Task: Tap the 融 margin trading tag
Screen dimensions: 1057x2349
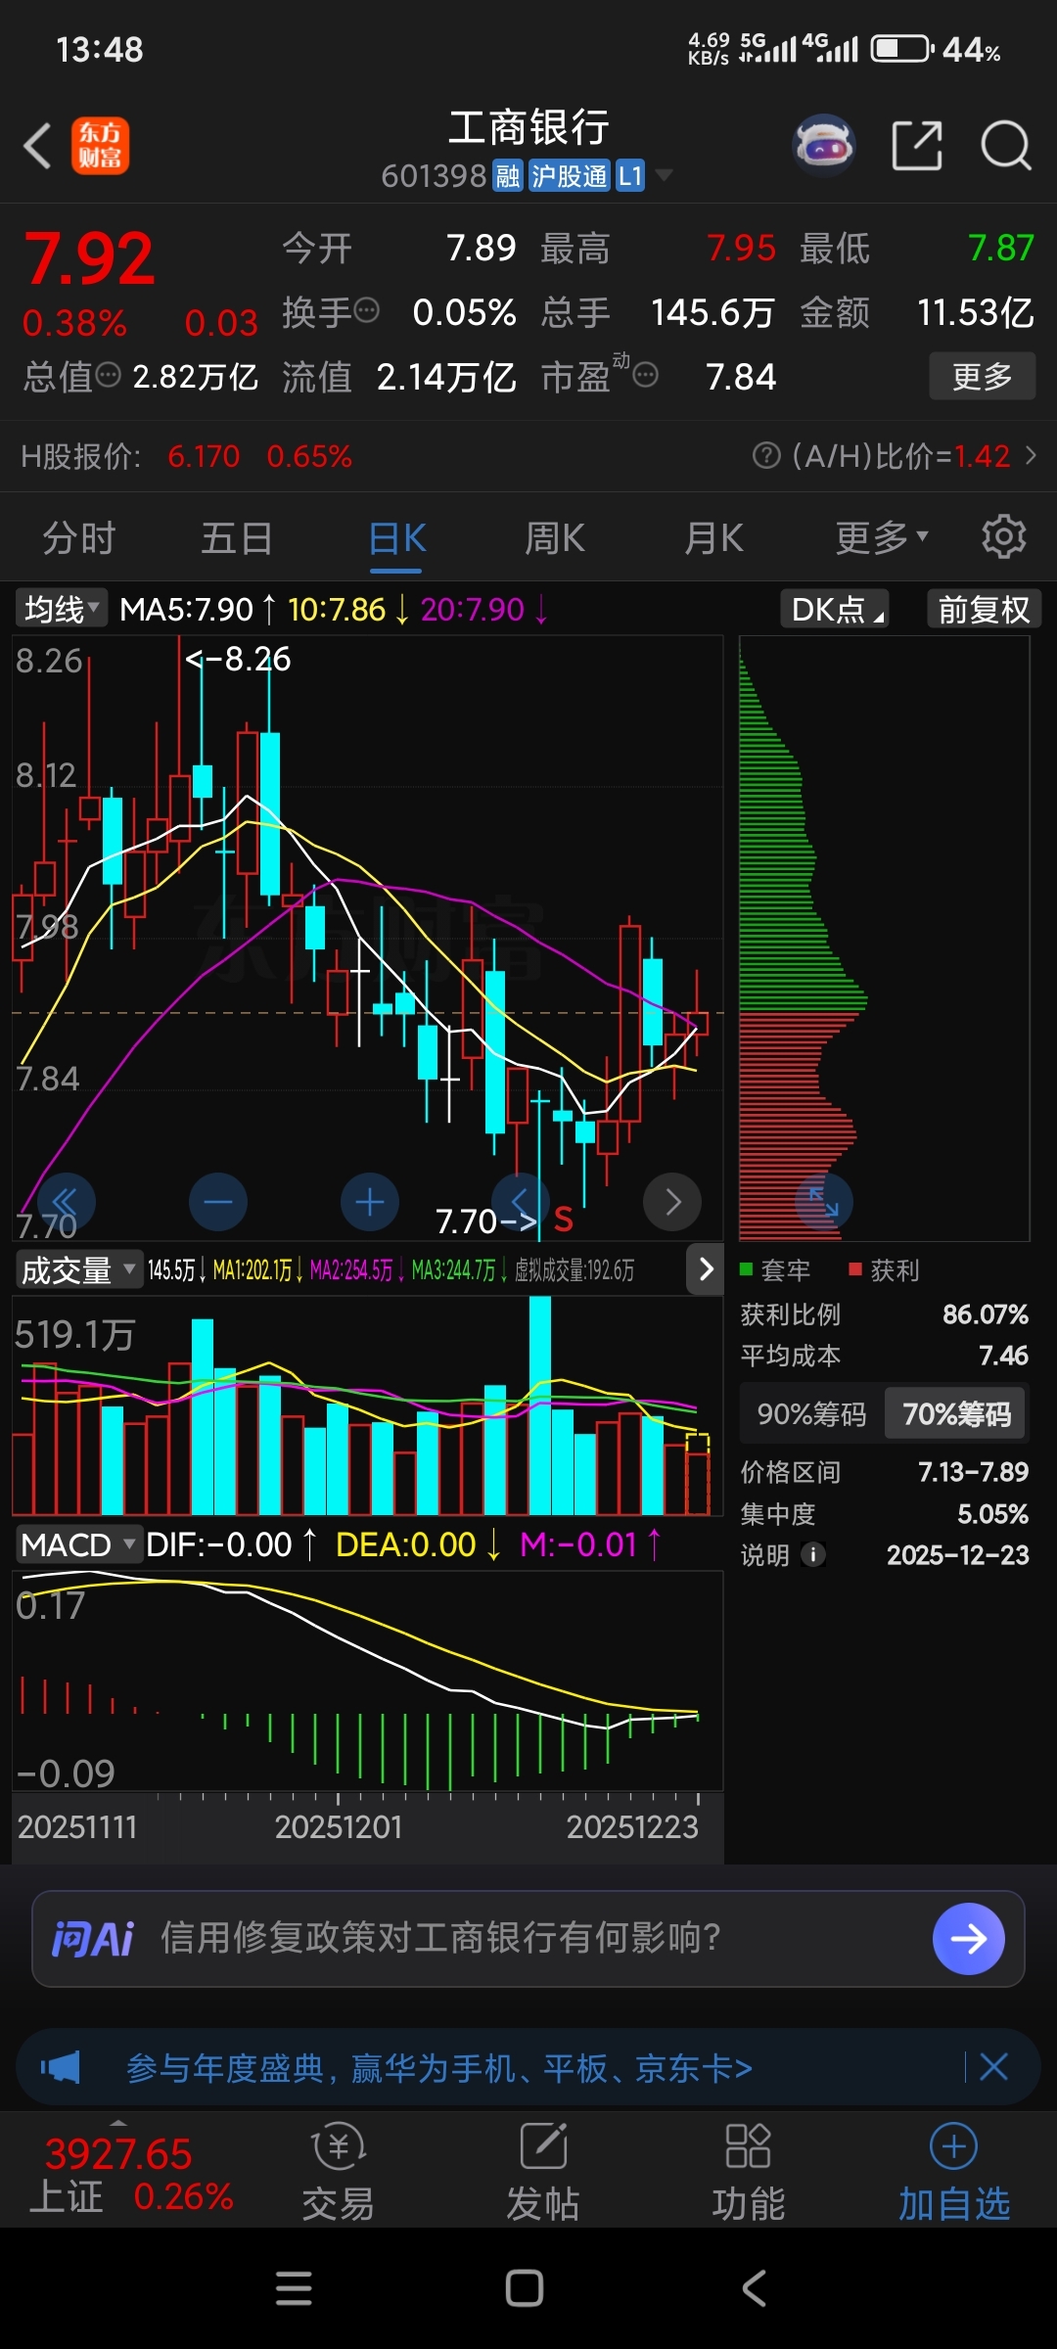Action: coord(507,176)
